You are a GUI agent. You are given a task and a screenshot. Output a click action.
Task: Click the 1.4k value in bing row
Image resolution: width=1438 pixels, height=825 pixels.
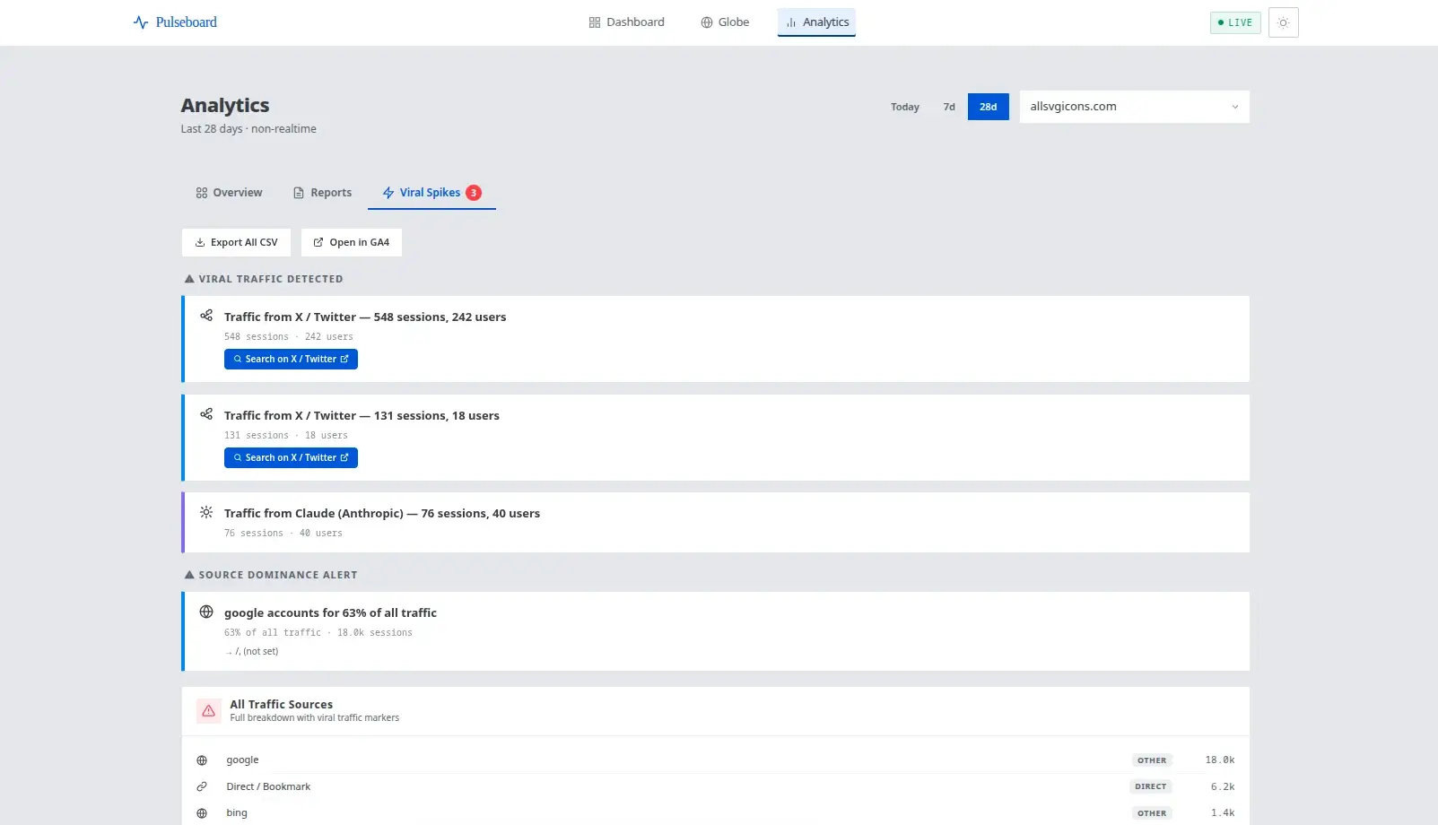coord(1223,813)
